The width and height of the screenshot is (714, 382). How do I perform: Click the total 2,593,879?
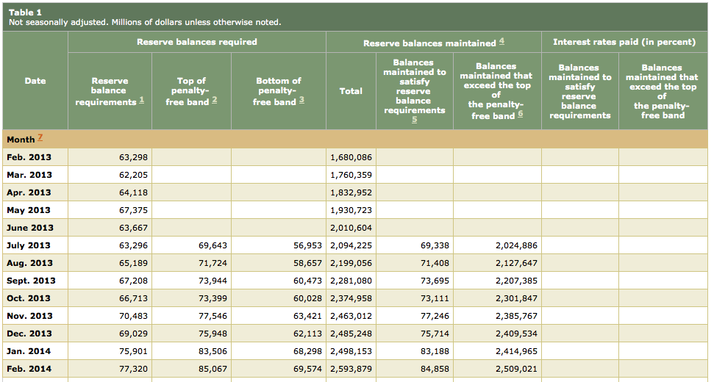click(351, 370)
